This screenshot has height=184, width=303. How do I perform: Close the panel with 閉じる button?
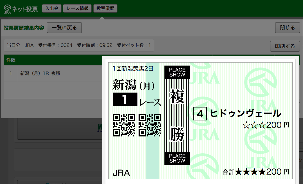coord(287,28)
